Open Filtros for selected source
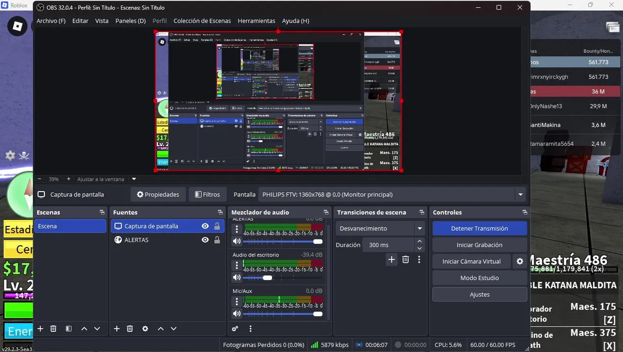Image resolution: width=623 pixels, height=352 pixels. click(208, 195)
